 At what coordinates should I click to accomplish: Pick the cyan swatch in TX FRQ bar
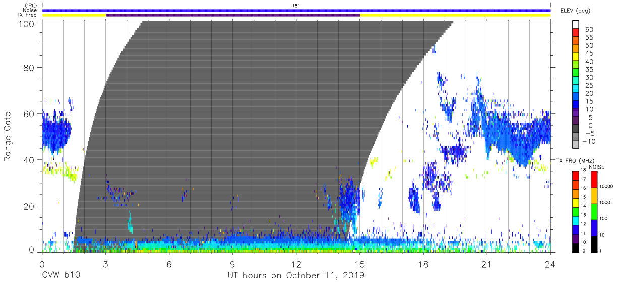click(576, 221)
